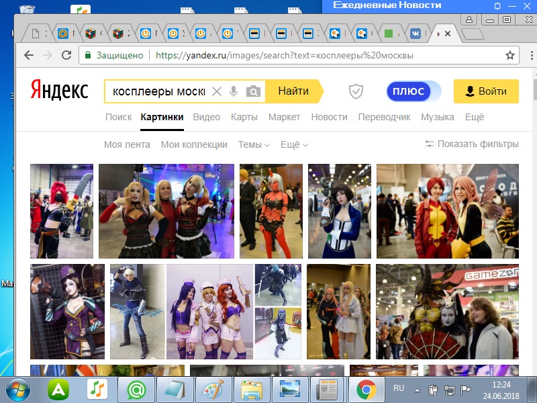Reload the Yandex images page

point(66,55)
